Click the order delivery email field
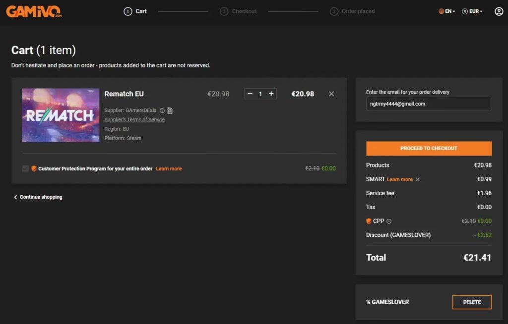 (x=429, y=104)
